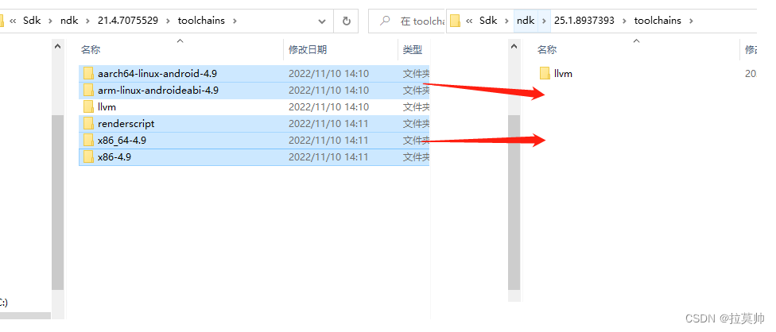Refresh the left window's folder view
This screenshot has height=332, width=776.
click(x=347, y=21)
